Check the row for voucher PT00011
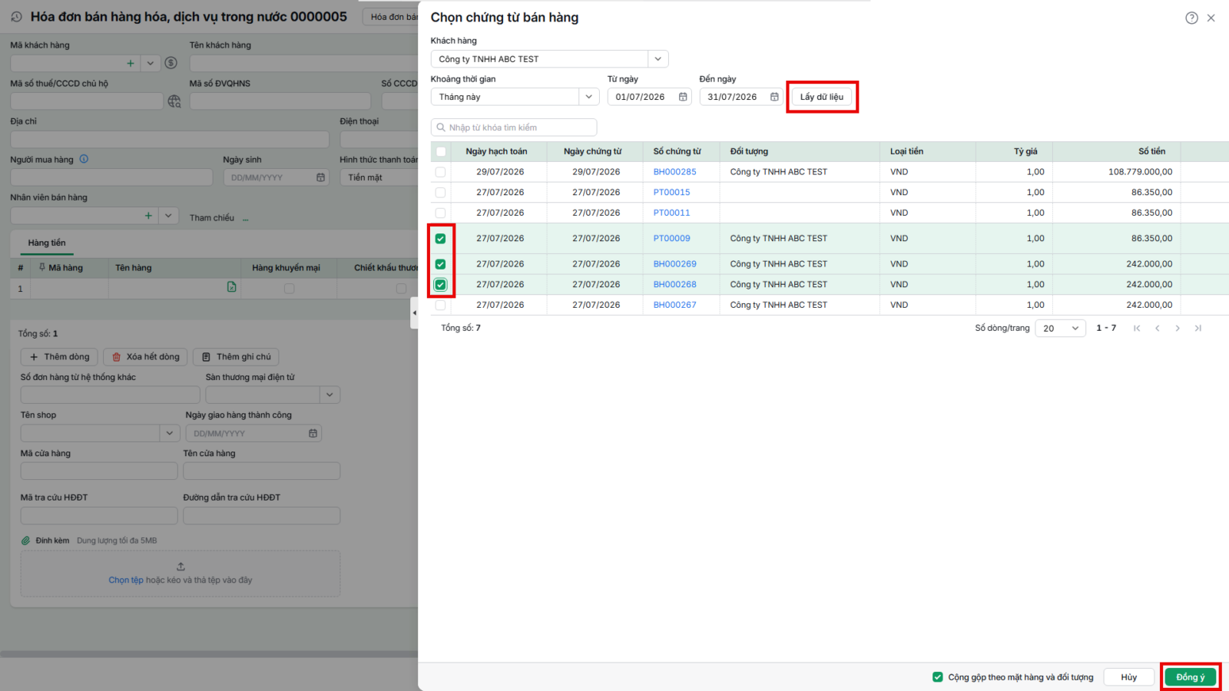Screen dimensions: 1229x691 [440, 213]
